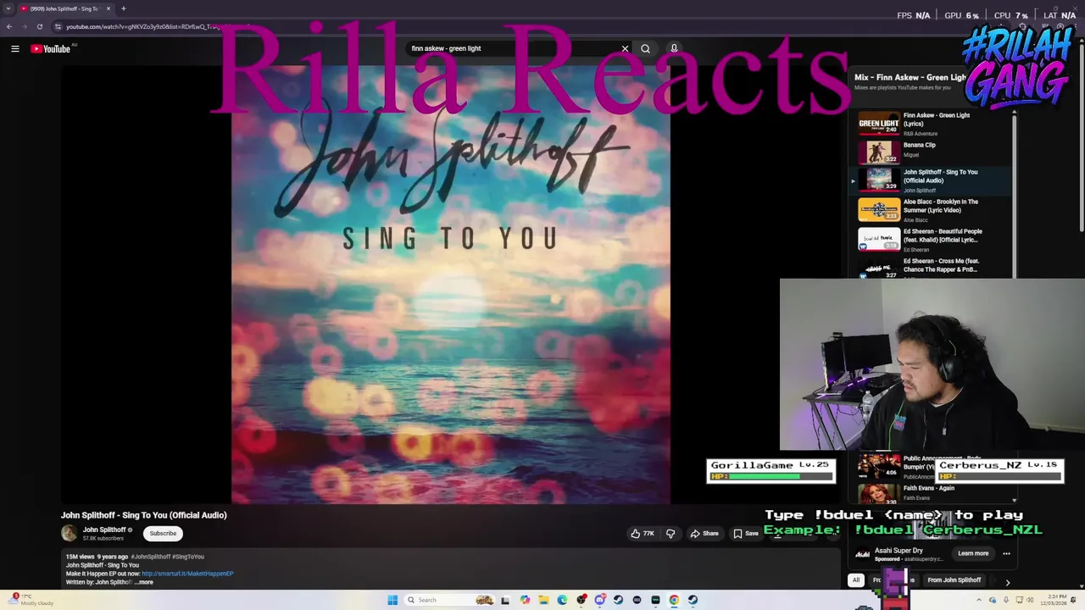Open volume control in system tray

pyautogui.click(x=1030, y=600)
